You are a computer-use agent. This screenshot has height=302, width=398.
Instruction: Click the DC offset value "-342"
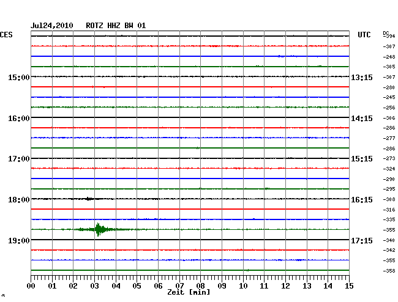389,250
